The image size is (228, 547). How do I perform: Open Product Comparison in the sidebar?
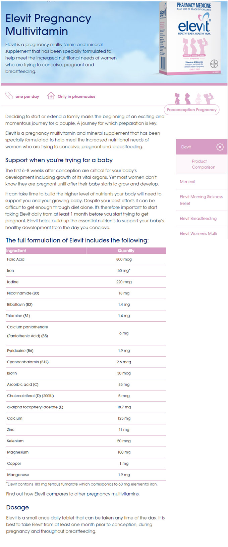204,164
